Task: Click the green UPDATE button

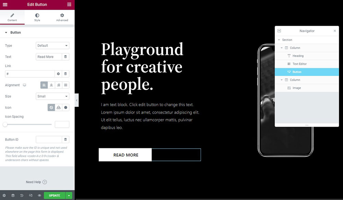Action: click(x=55, y=196)
